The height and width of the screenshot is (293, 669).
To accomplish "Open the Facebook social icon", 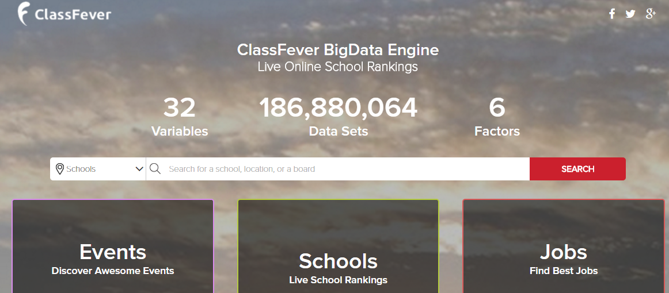I will pos(612,14).
